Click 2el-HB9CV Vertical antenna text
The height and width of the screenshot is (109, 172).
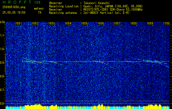106,13
